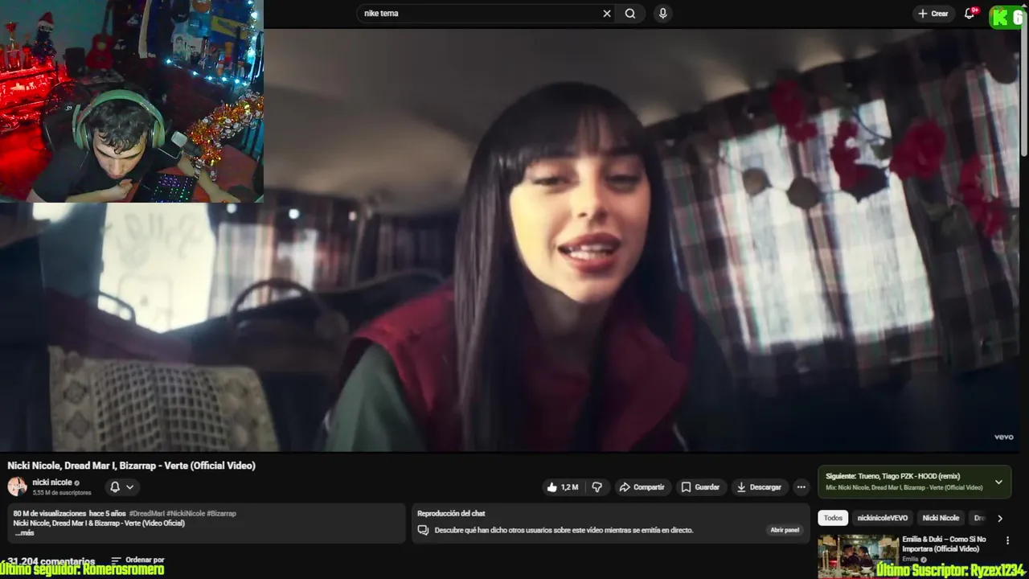Start voice search with the microphone icon
Viewport: 1029px width, 579px height.
click(x=662, y=13)
